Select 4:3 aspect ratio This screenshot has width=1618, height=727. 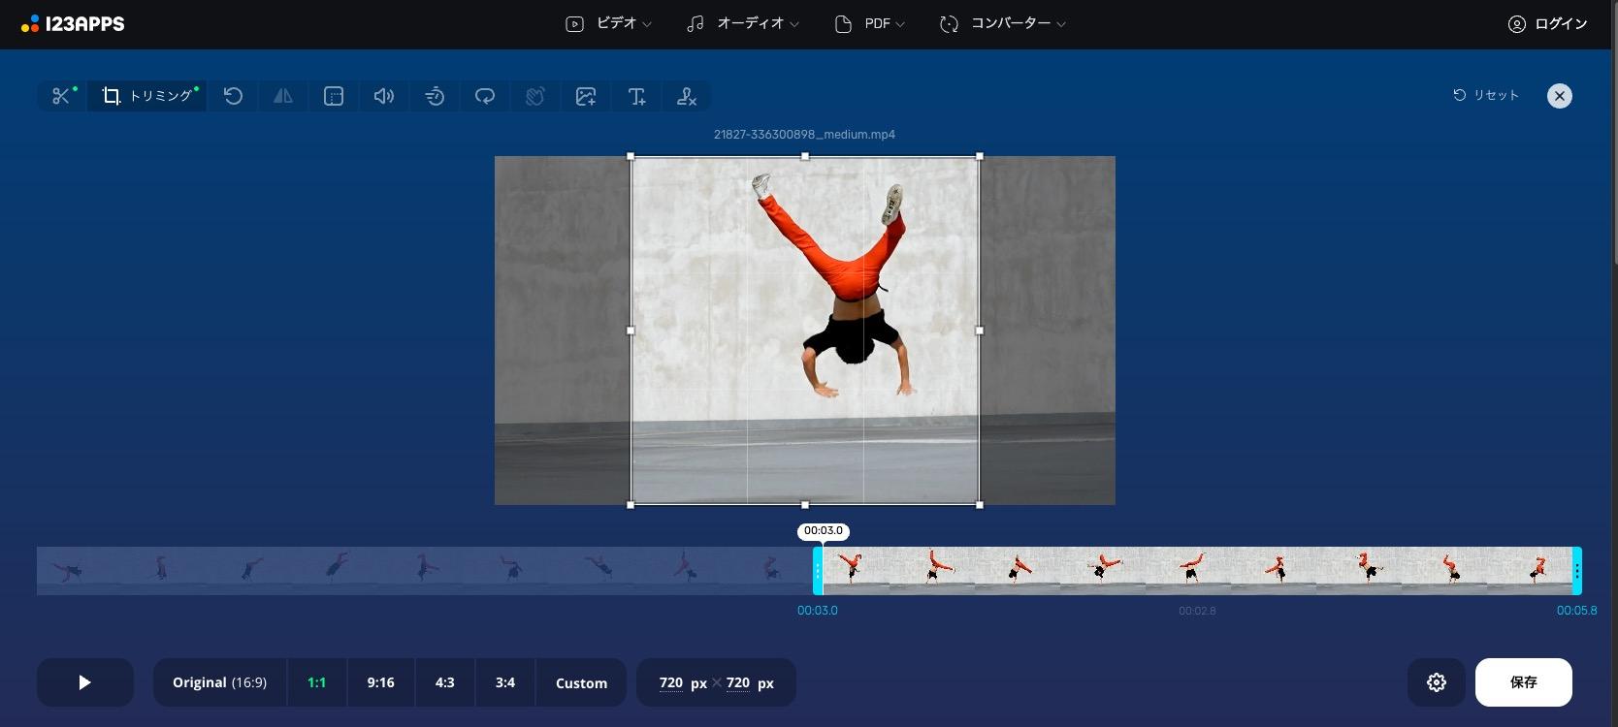coord(445,682)
